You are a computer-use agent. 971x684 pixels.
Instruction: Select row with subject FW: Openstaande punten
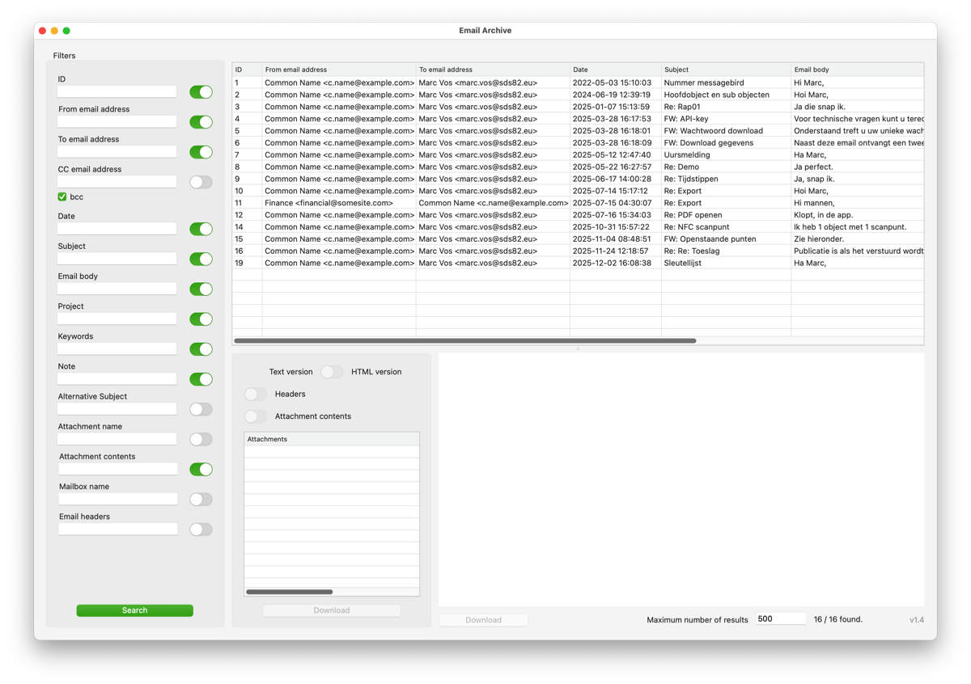578,239
